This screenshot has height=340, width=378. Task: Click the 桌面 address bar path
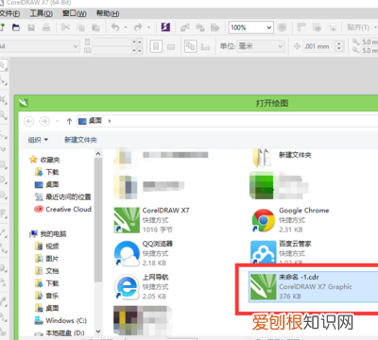point(95,121)
